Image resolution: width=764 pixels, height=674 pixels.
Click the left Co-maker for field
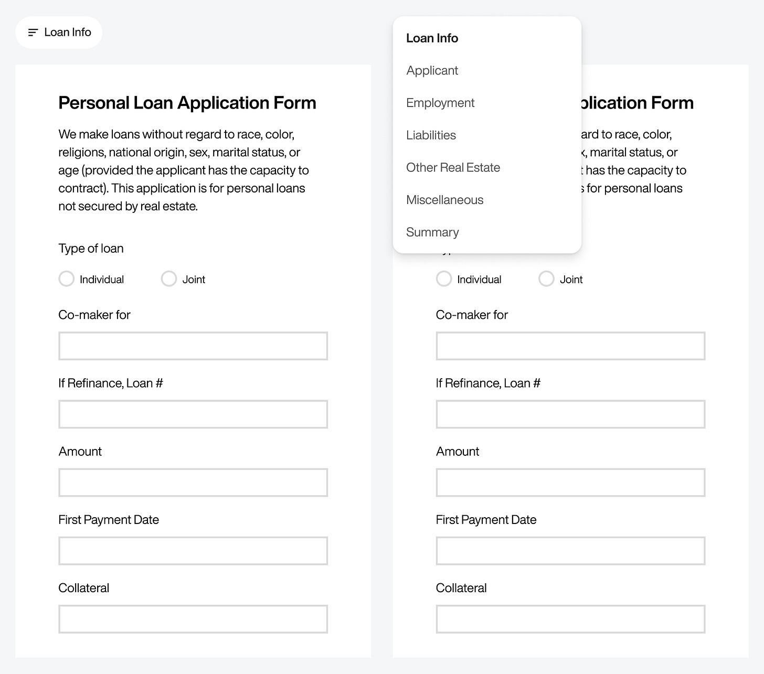[193, 346]
